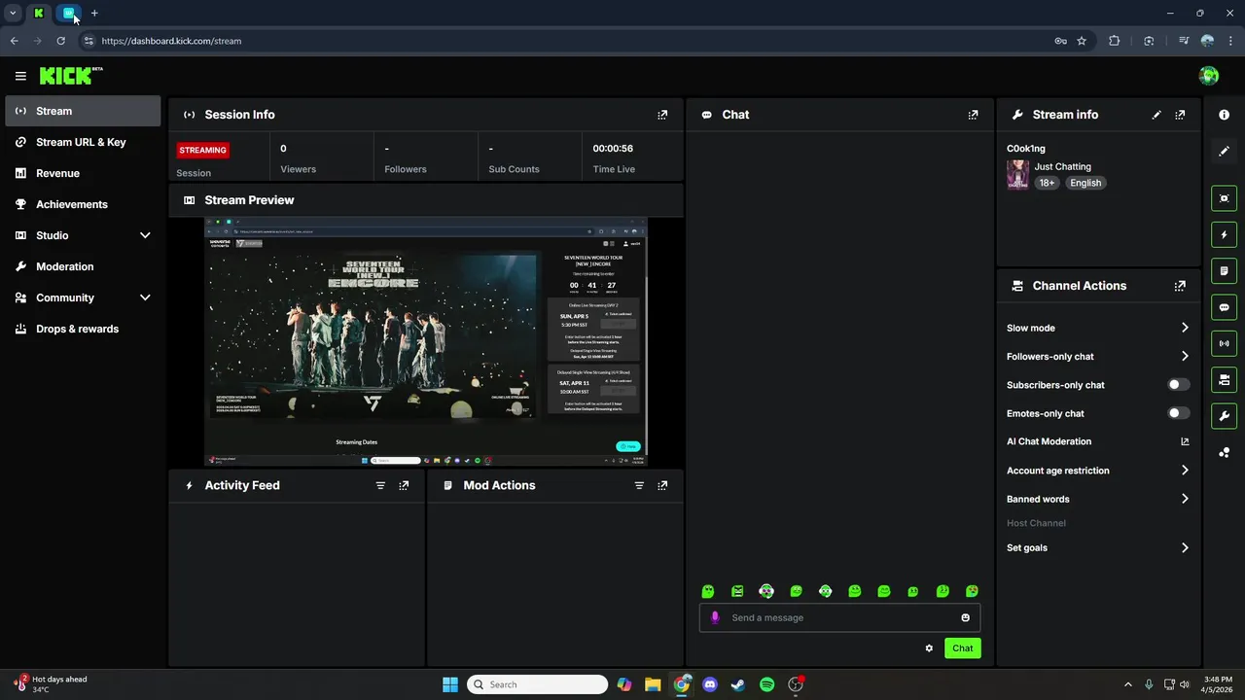
Task: Open Account age restriction chevron
Action: [1185, 471]
